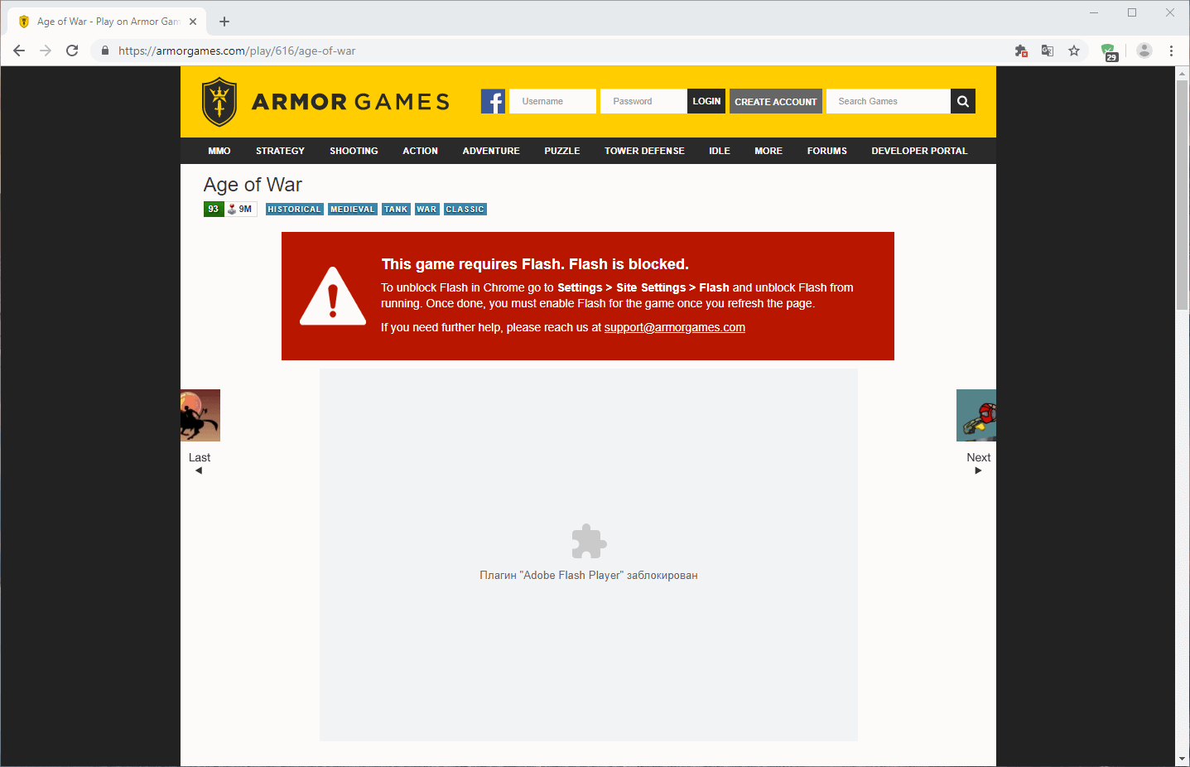Open the Chrome profile avatar
The image size is (1190, 767).
pyautogui.click(x=1144, y=51)
